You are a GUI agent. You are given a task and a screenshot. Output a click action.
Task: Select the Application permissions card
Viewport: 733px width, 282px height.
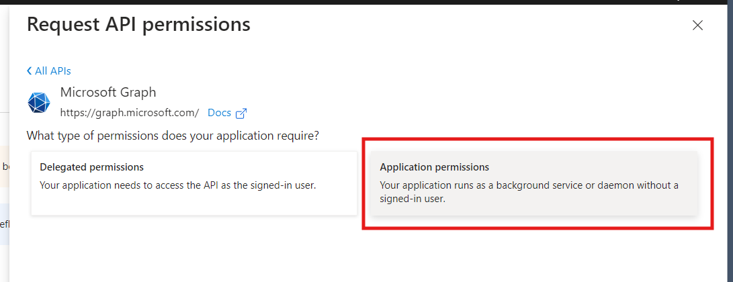[x=534, y=183]
